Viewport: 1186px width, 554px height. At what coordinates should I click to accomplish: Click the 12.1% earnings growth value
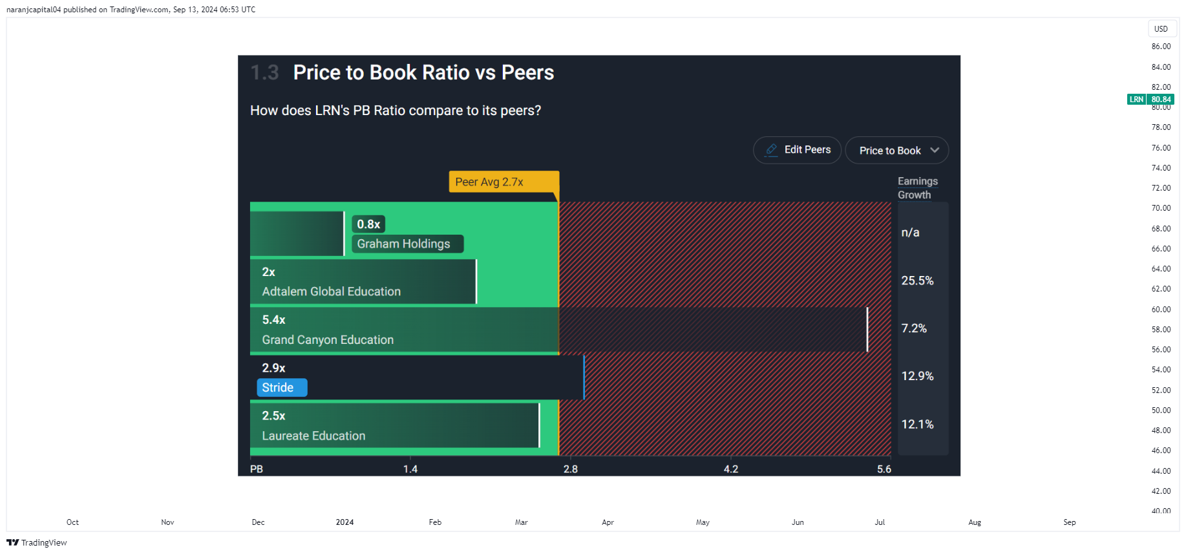click(x=917, y=424)
